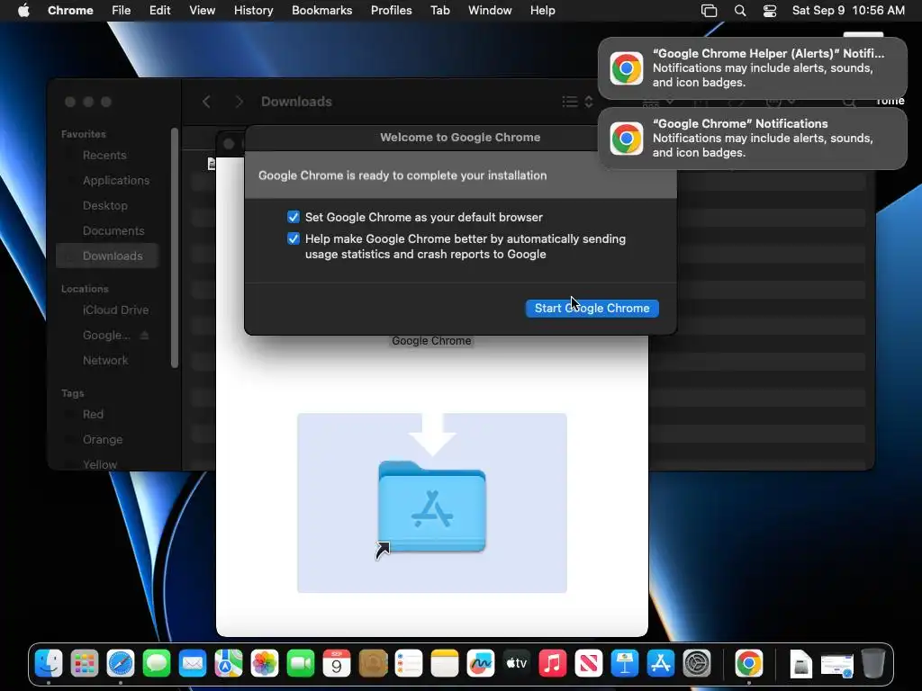922x691 pixels.
Task: Open News from the Dock
Action: (589, 664)
